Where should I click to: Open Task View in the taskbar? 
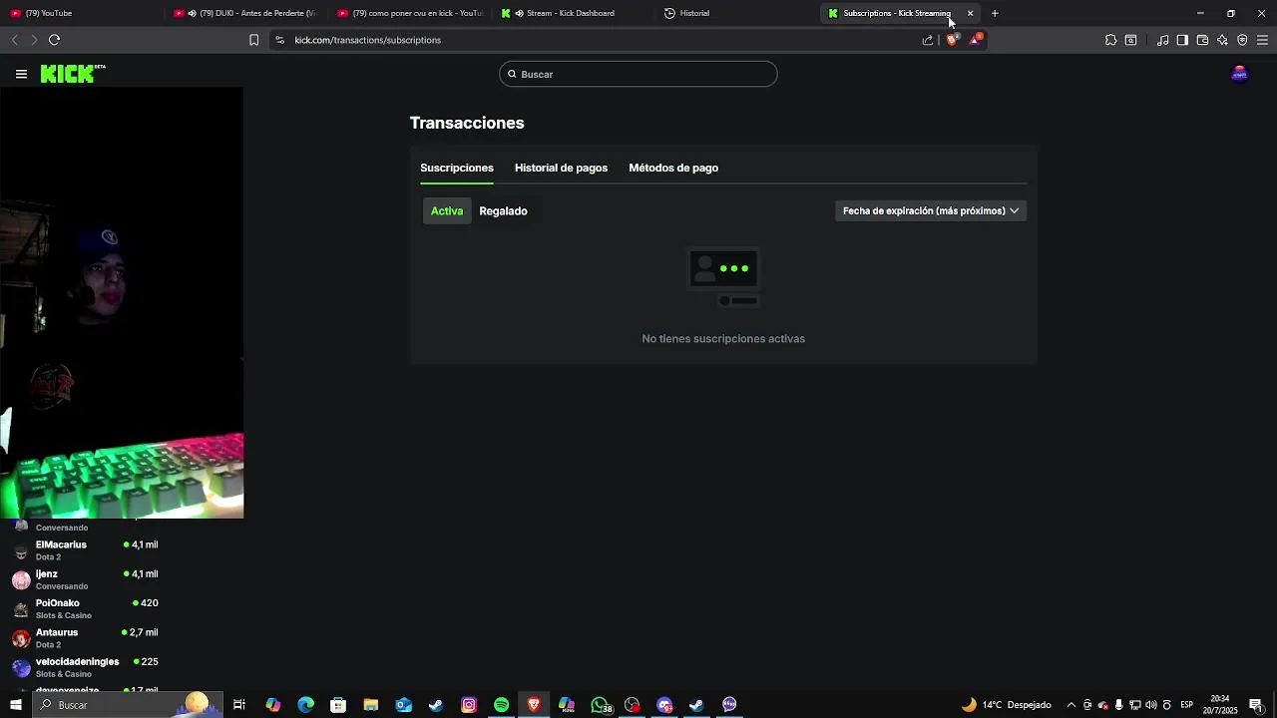pos(239,705)
